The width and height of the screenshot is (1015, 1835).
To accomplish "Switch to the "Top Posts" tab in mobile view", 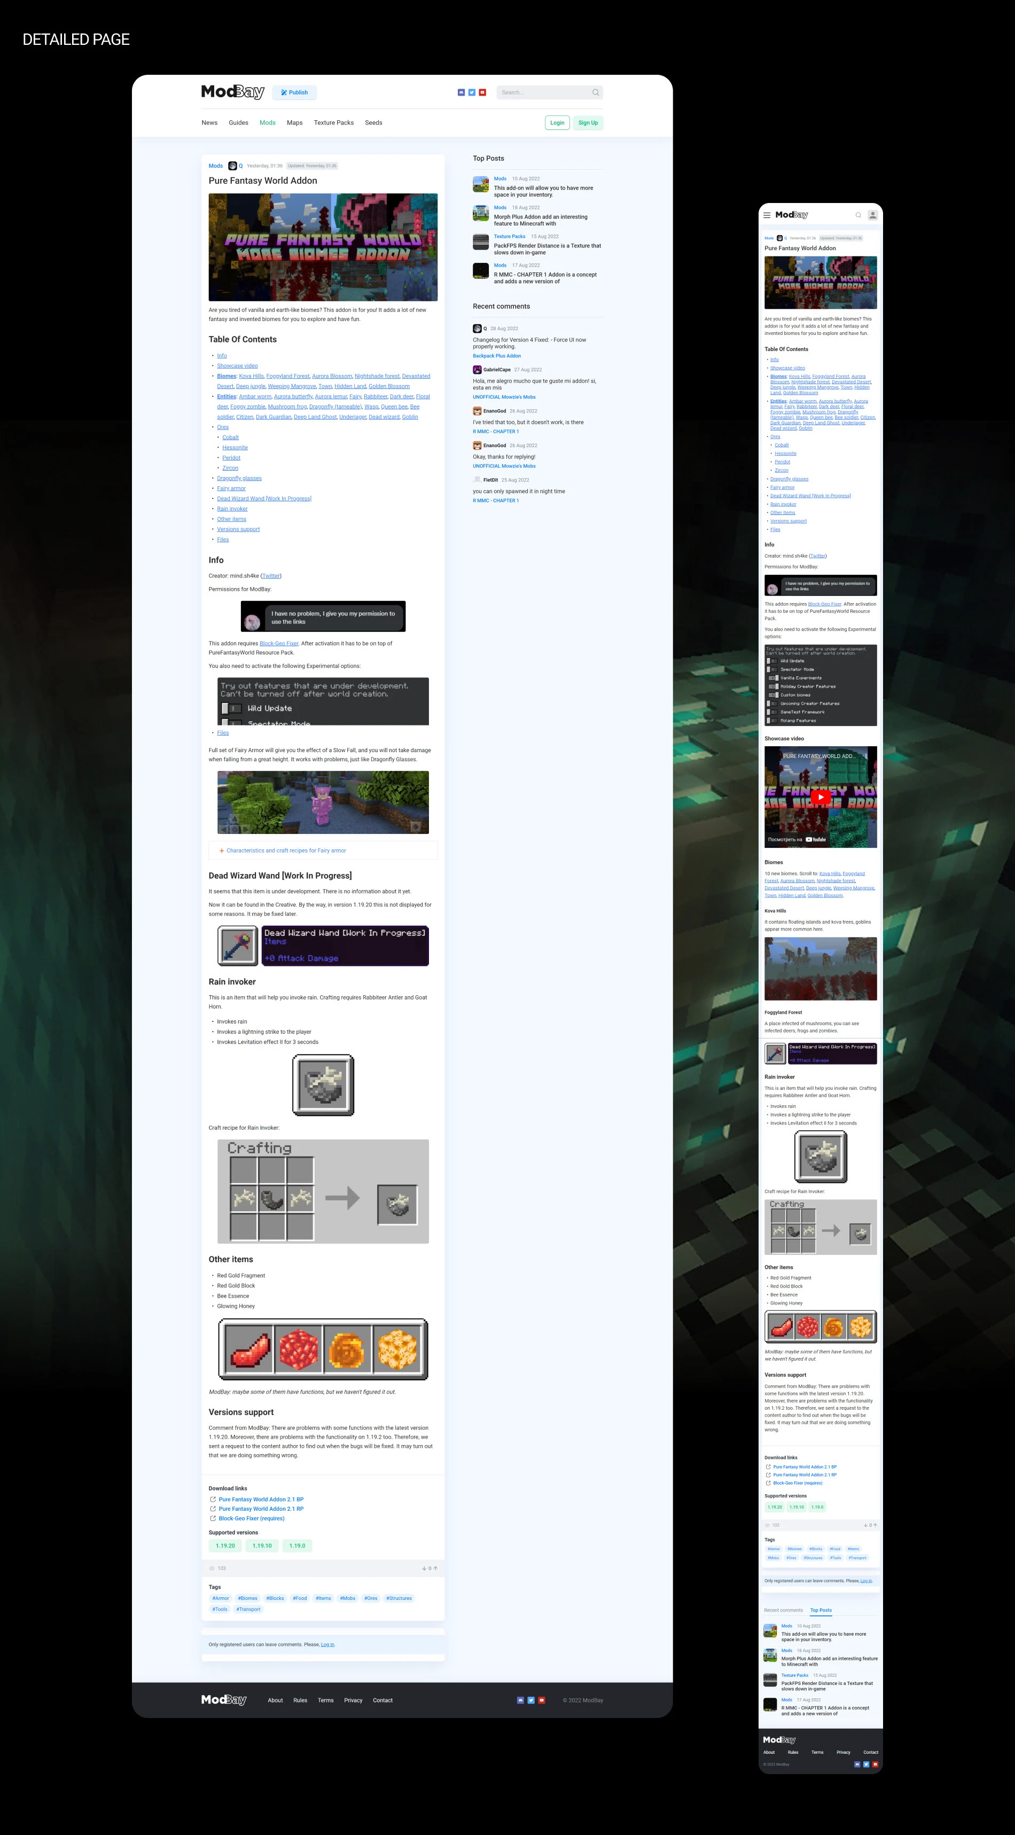I will pyautogui.click(x=821, y=1610).
